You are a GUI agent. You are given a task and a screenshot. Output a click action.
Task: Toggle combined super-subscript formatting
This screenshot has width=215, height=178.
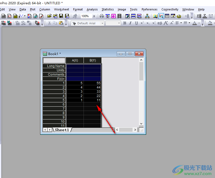[x=154, y=23]
